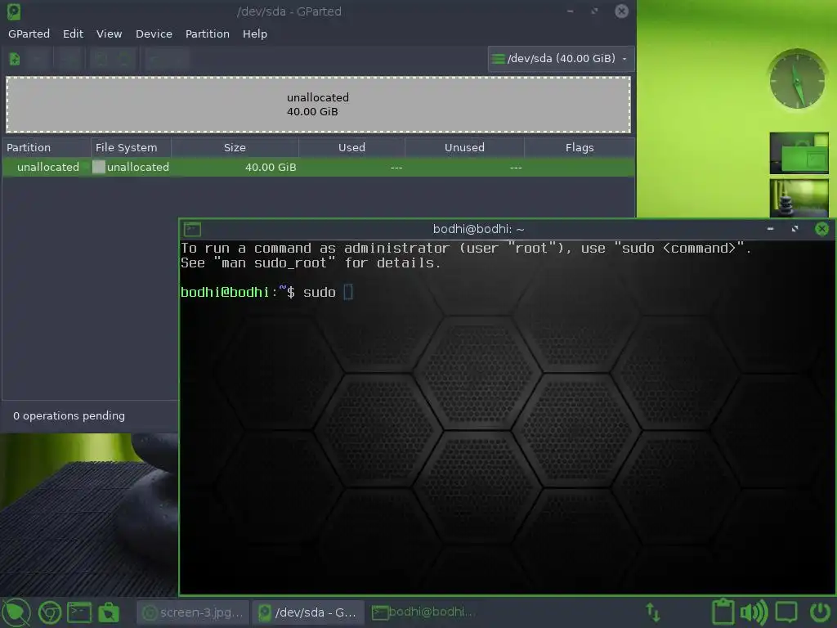
Task: Open the Partition menu
Action: coord(207,34)
